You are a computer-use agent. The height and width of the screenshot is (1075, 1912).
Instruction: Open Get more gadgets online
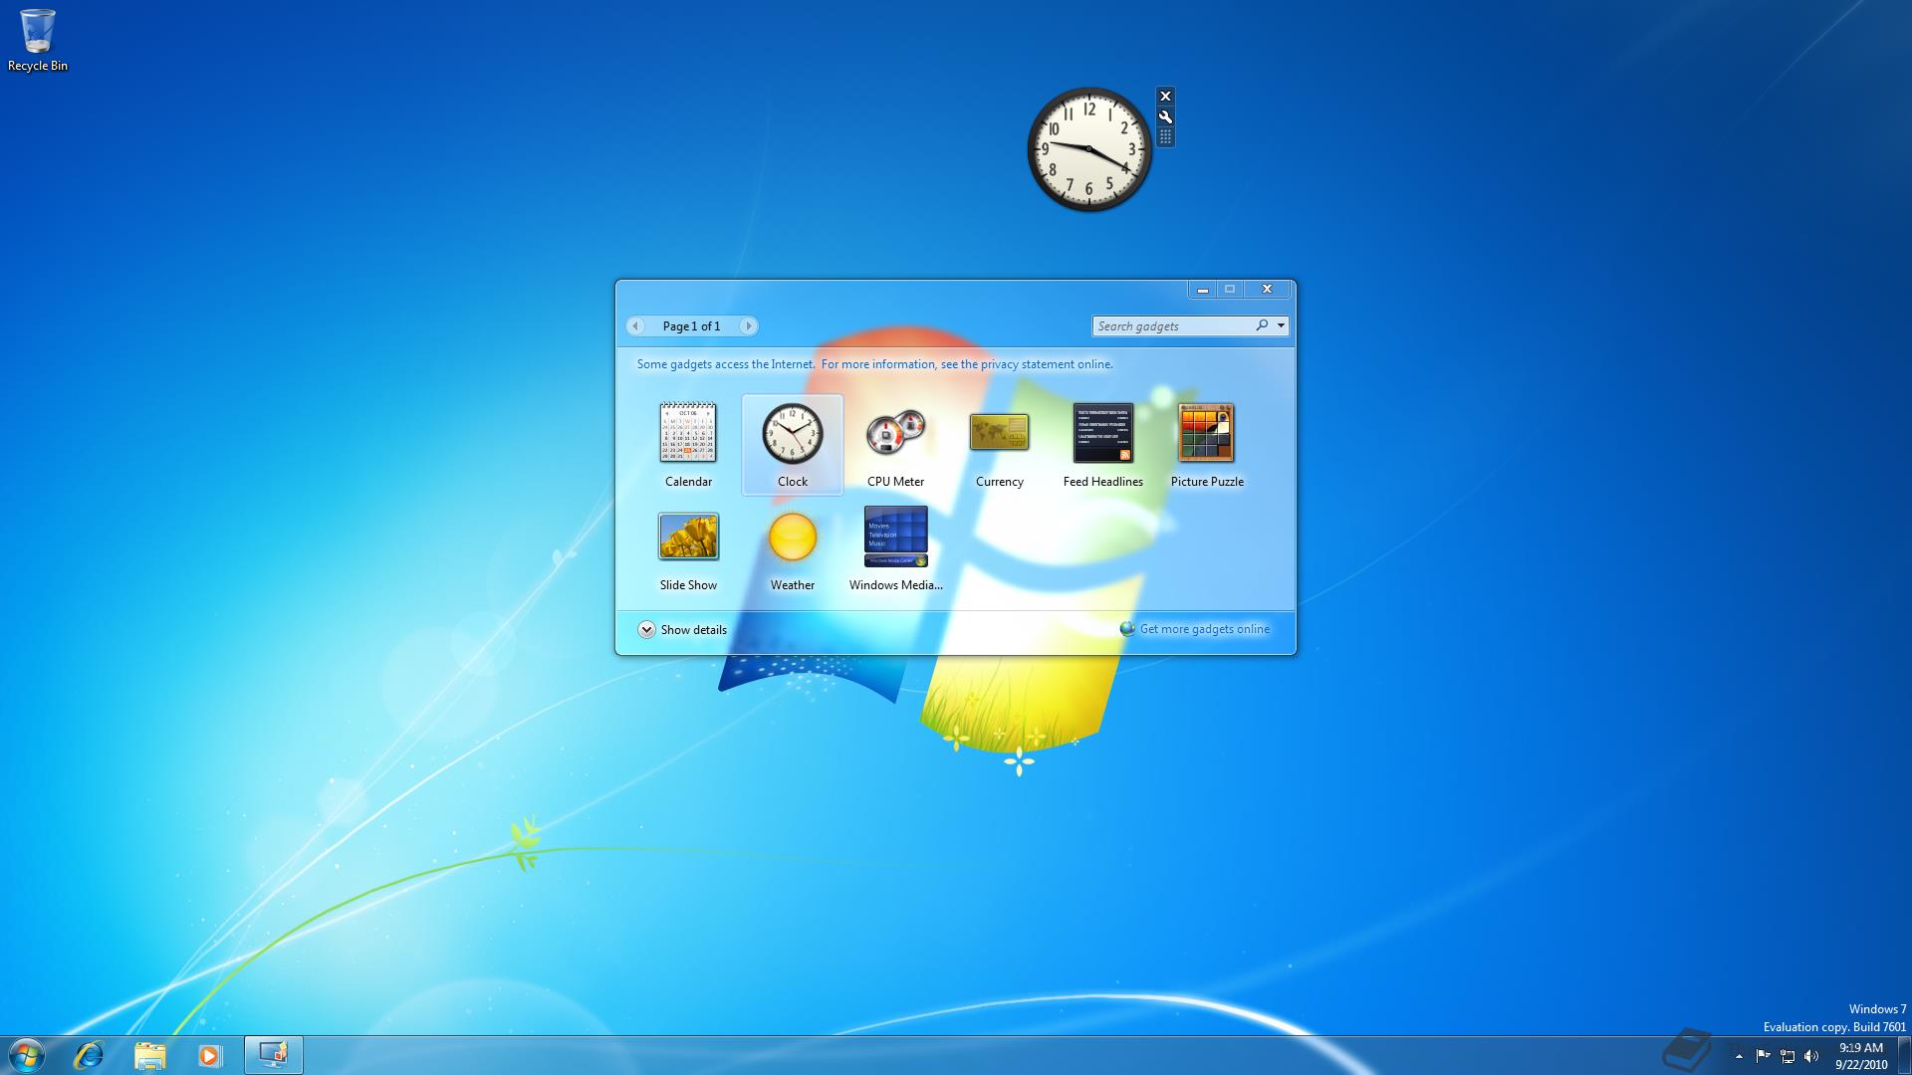pos(1195,629)
